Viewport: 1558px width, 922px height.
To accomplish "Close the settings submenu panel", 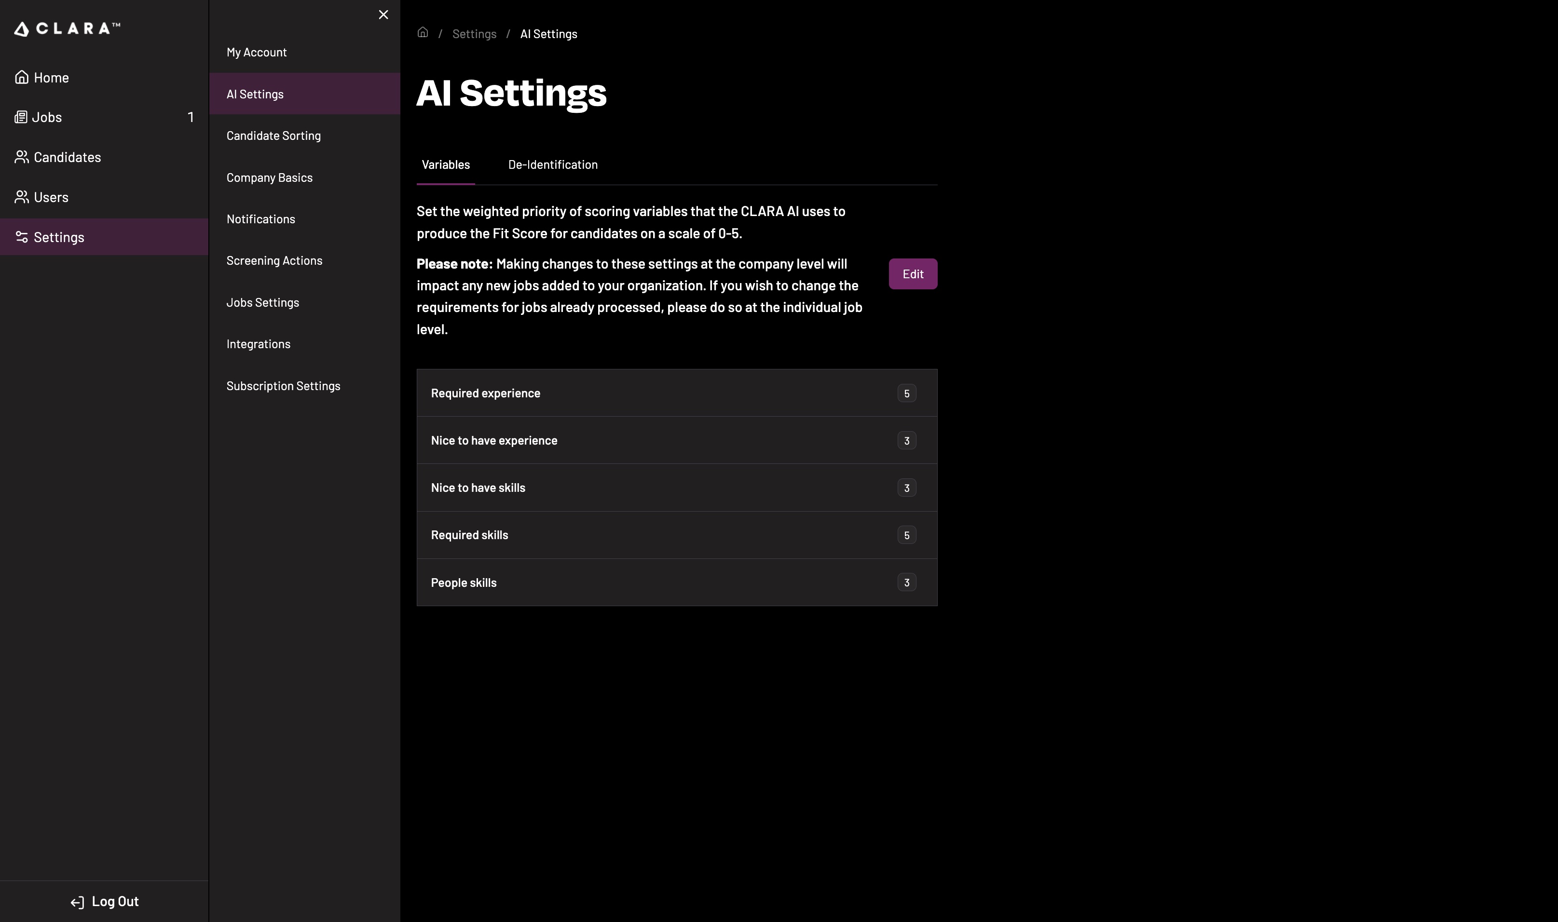I will tap(383, 14).
